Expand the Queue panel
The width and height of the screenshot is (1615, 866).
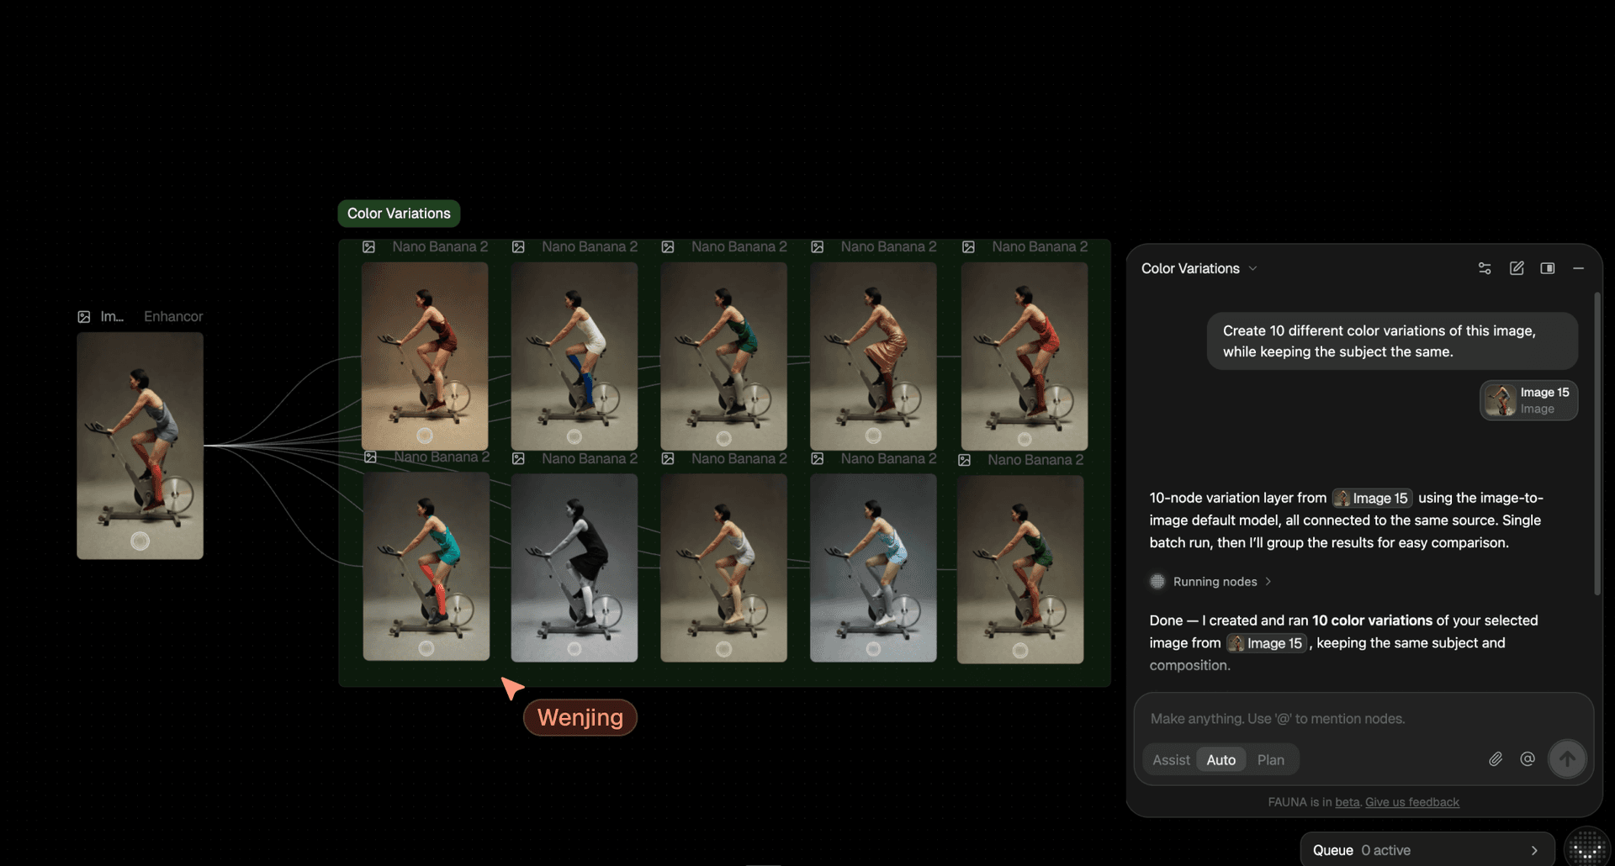coord(1534,850)
